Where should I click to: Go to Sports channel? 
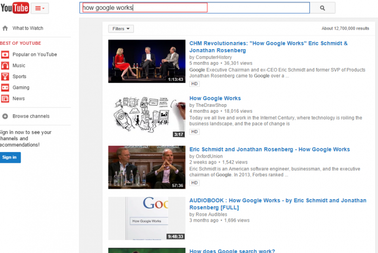[19, 77]
